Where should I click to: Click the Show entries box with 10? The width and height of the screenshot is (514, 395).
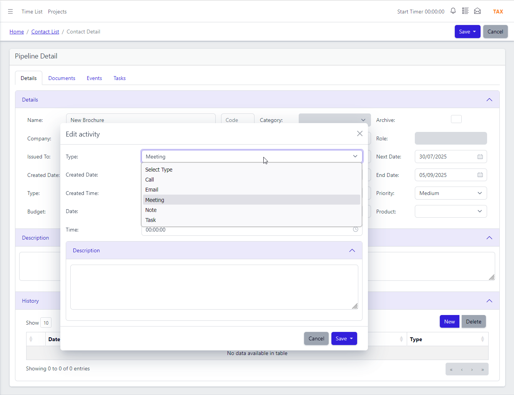tap(46, 323)
